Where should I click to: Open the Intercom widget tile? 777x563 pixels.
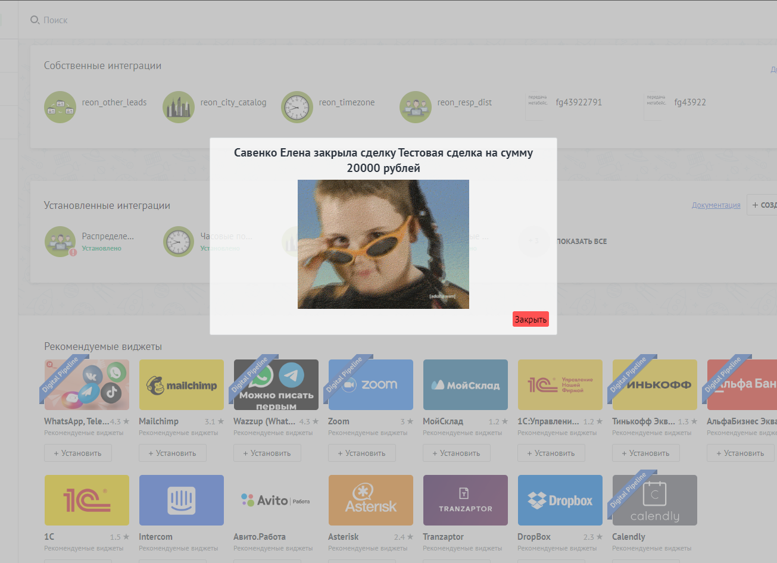point(182,500)
